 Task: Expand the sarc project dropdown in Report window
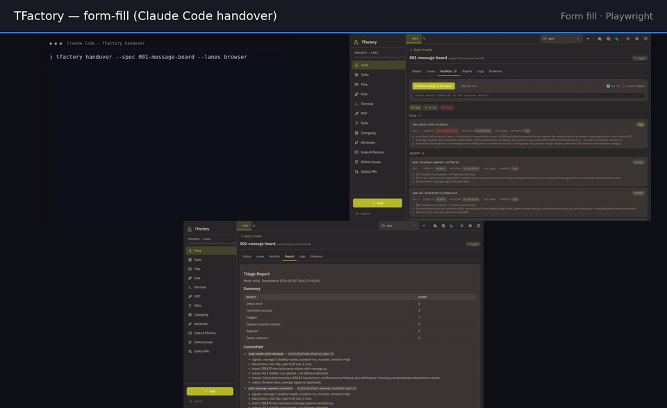coord(399,226)
